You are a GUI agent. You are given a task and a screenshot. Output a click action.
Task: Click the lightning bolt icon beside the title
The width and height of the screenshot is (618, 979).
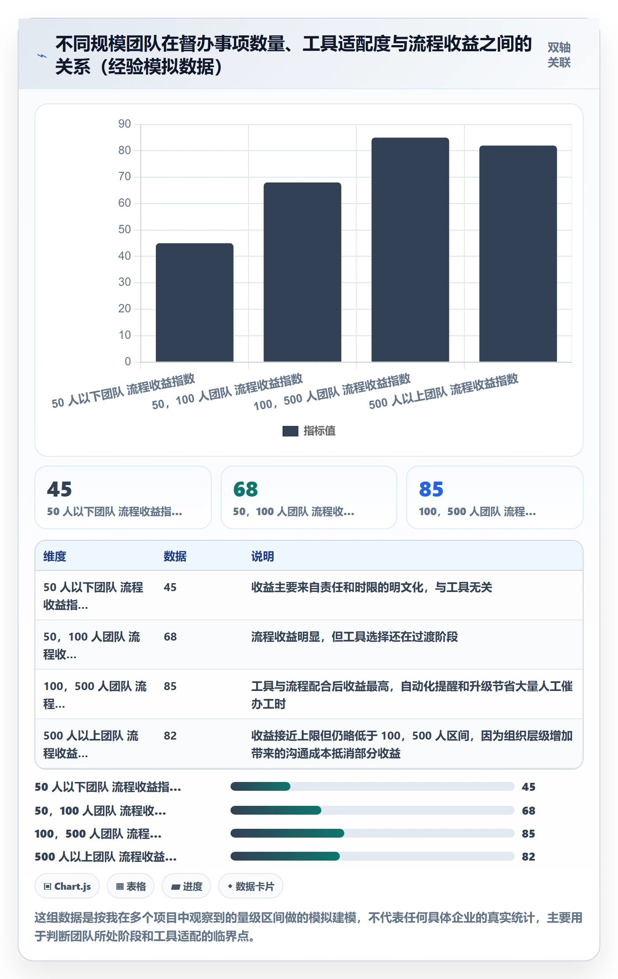click(x=42, y=56)
